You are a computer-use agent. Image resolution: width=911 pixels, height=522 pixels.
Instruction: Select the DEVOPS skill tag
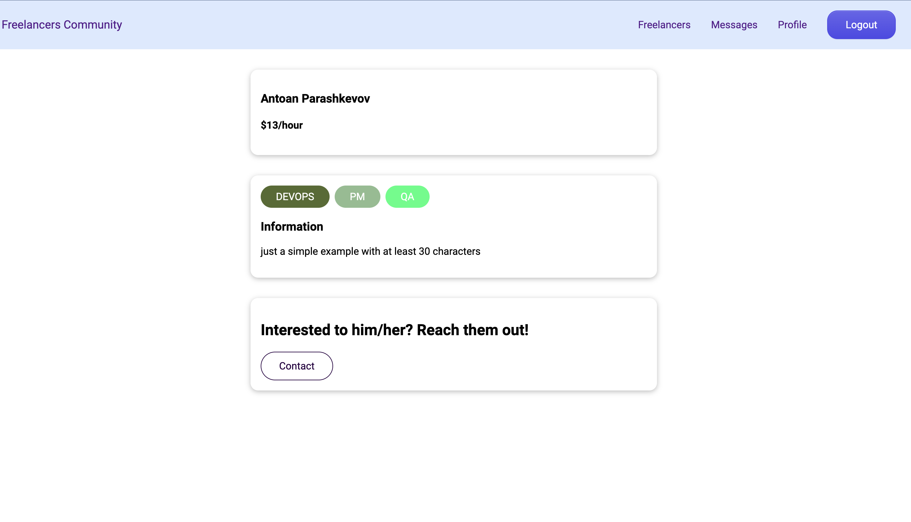[295, 196]
